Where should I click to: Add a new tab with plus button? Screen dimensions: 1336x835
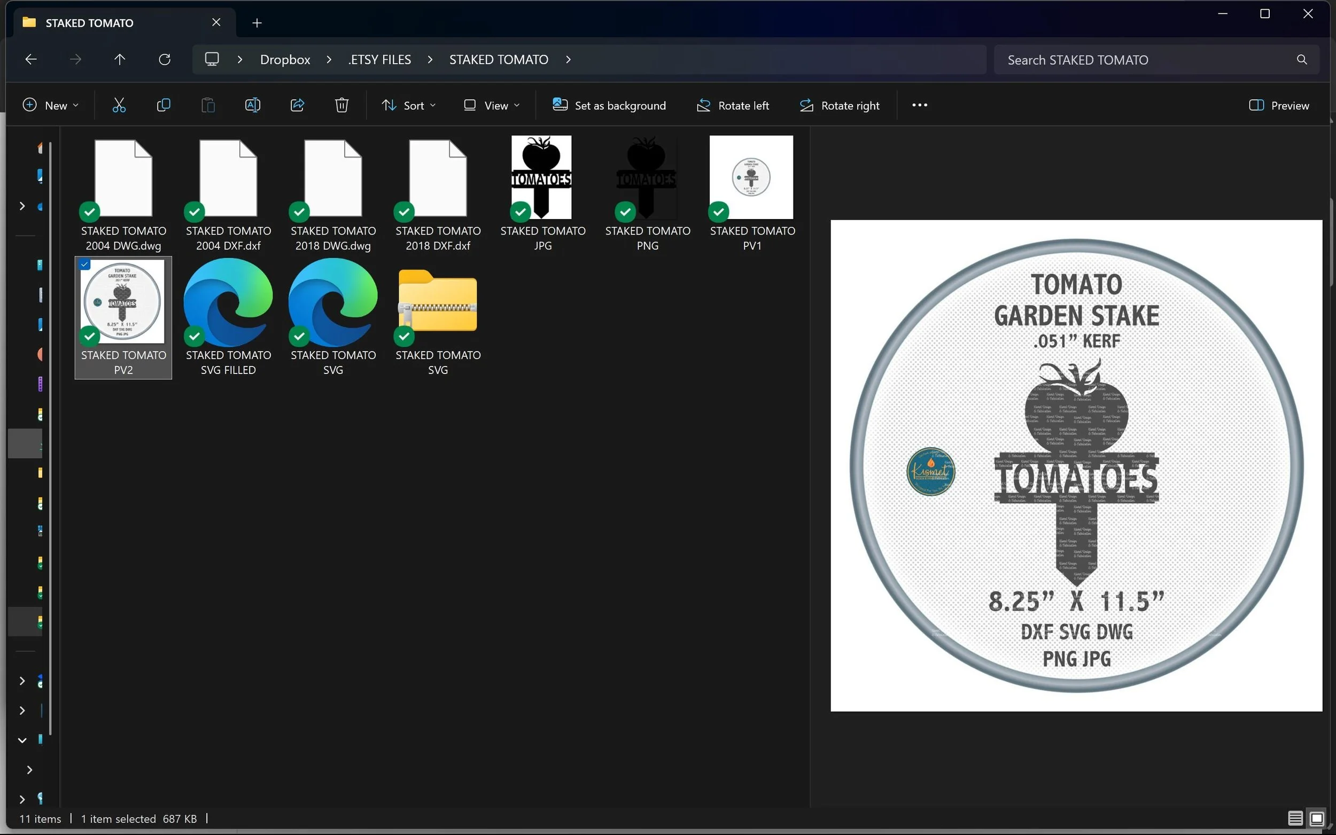click(257, 22)
